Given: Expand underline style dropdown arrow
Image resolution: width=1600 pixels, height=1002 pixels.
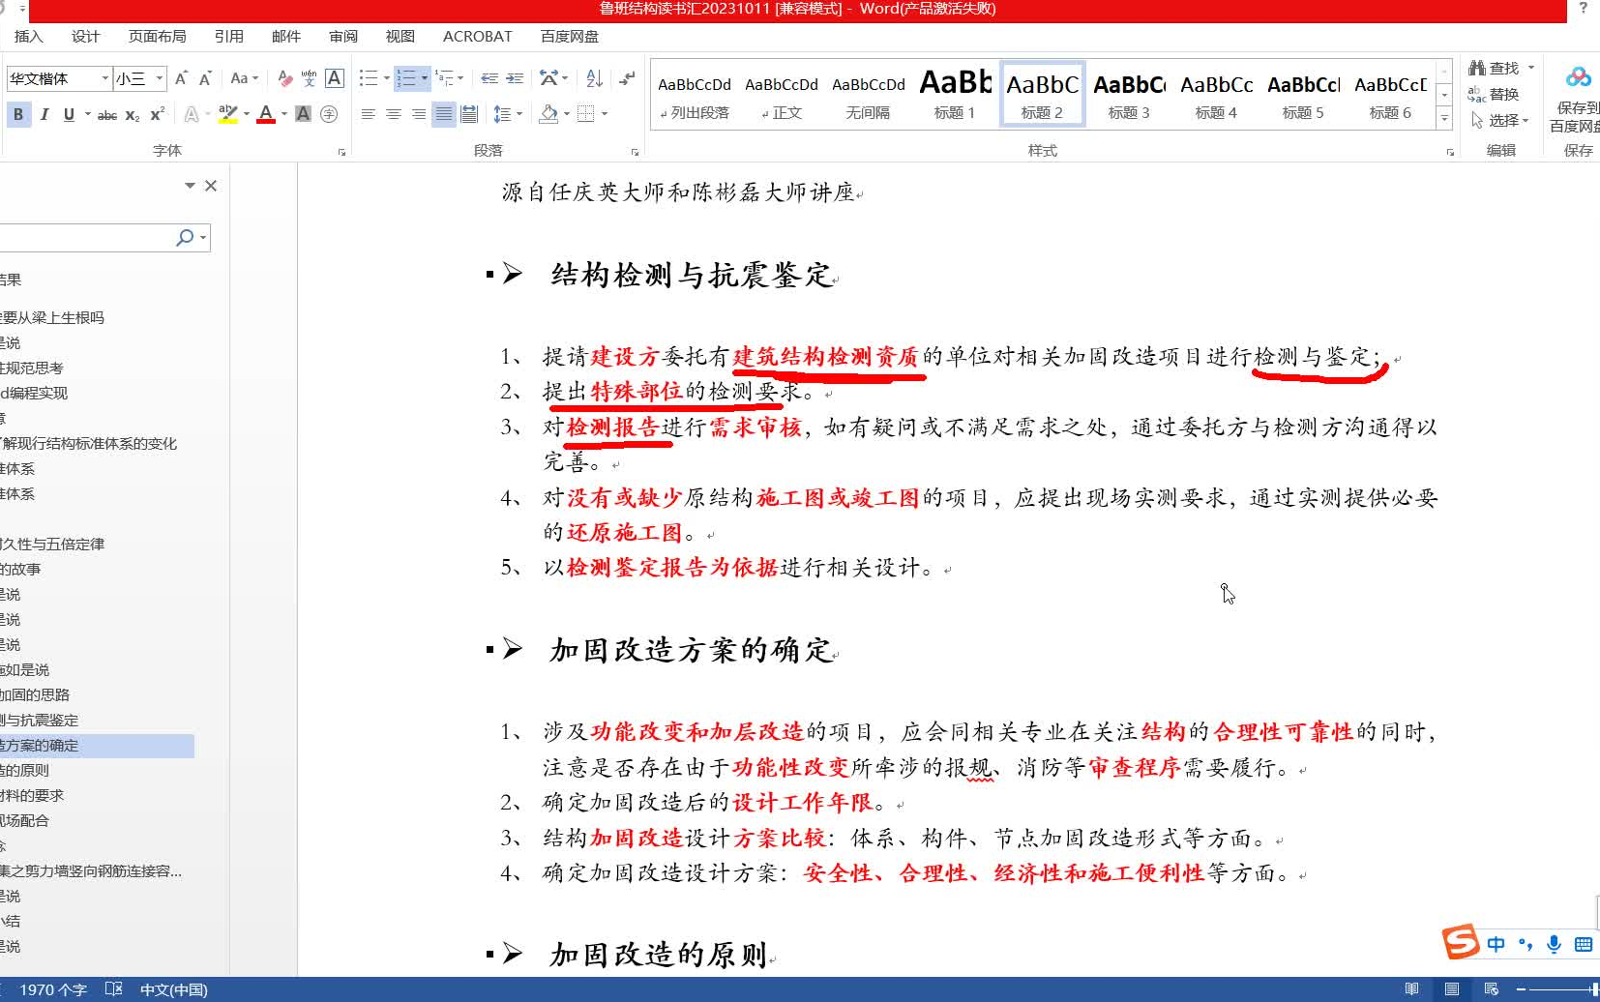Looking at the screenshot, I should 88,114.
